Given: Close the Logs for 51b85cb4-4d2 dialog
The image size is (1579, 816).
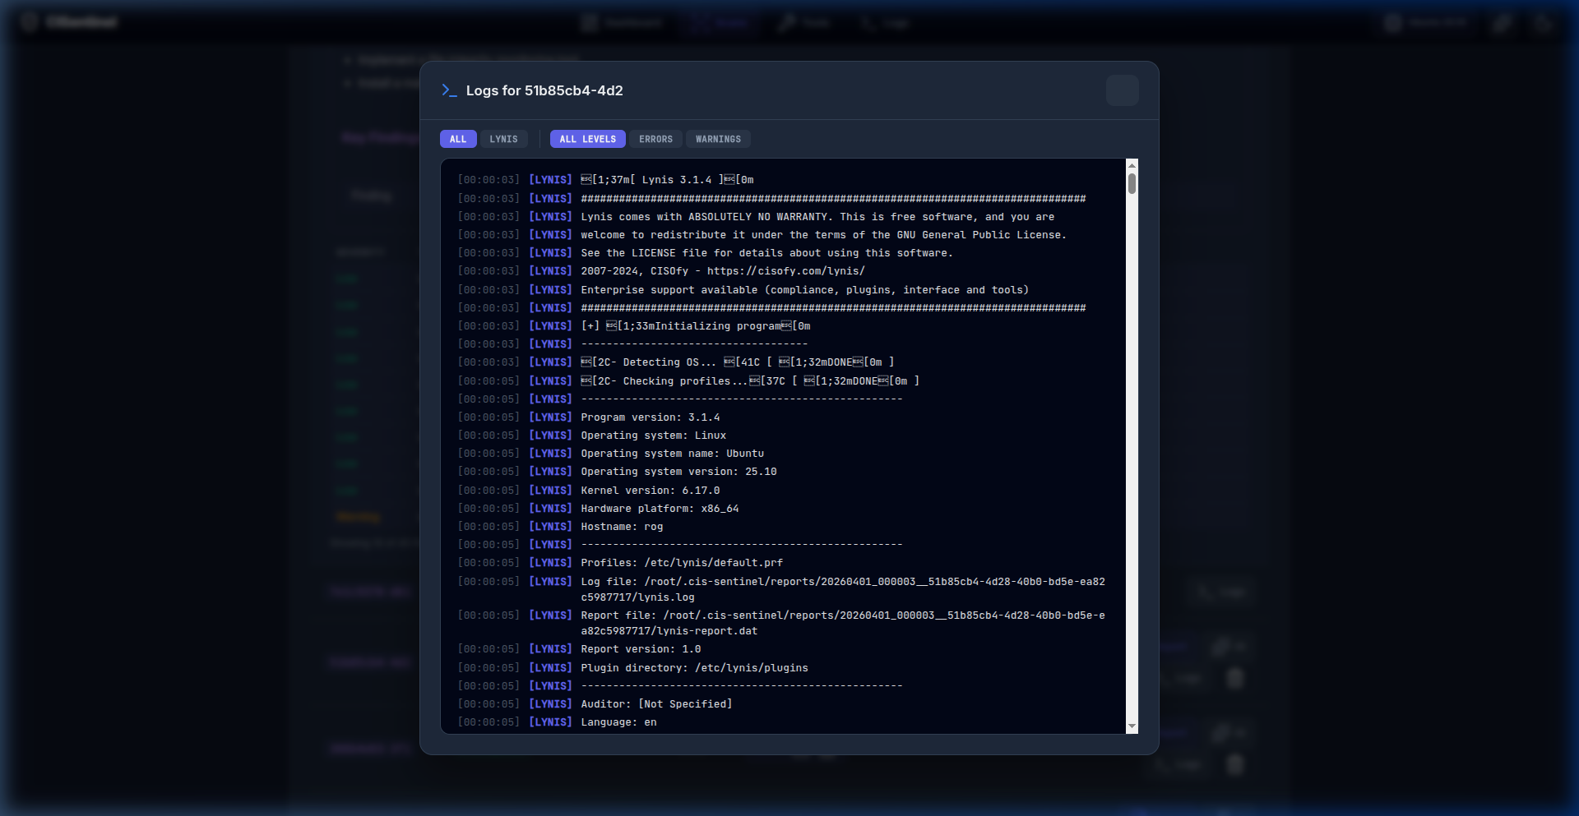Looking at the screenshot, I should coord(1122,90).
